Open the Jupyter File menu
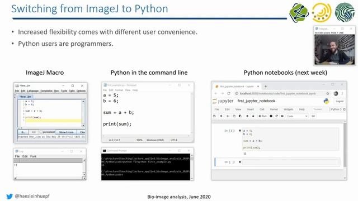Image resolution: width=358 pixels, height=201 pixels. (216, 109)
